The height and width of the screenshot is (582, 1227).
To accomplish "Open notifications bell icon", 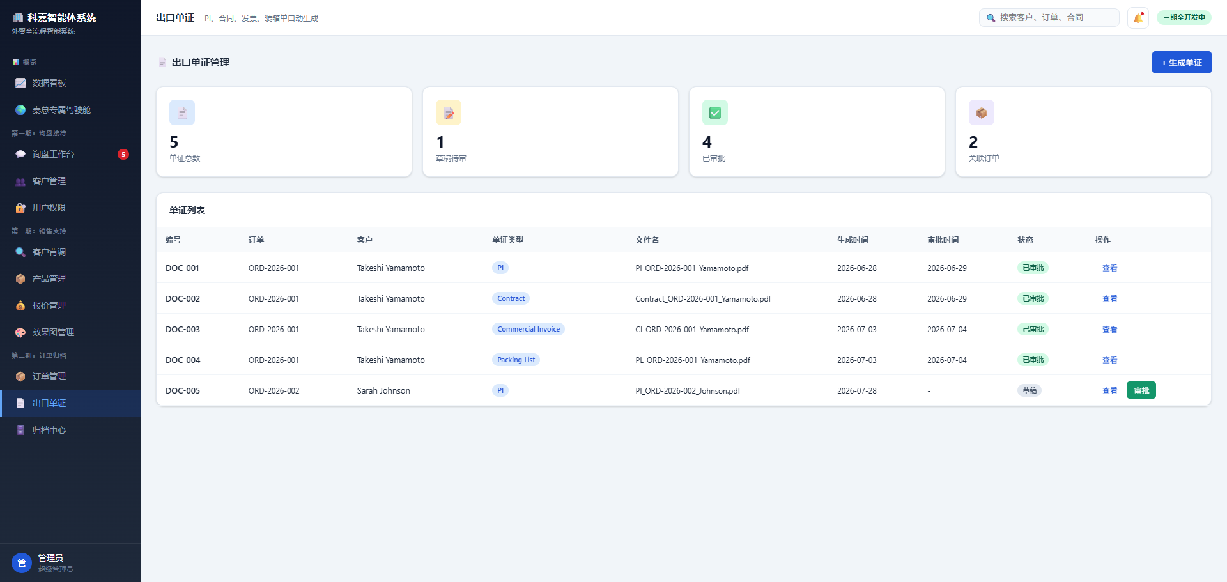I will point(1138,18).
